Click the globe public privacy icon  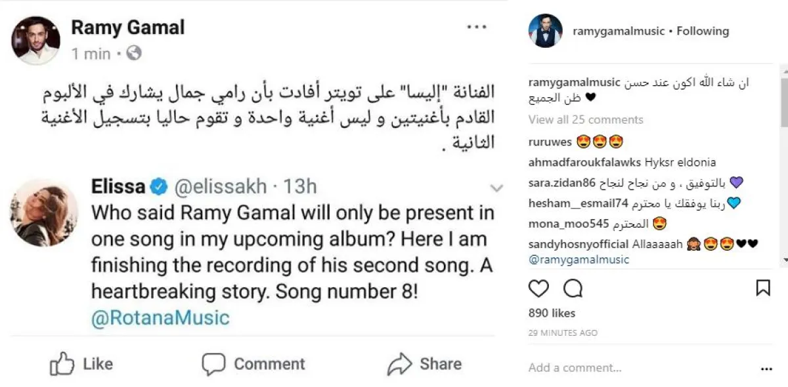pyautogui.click(x=134, y=53)
